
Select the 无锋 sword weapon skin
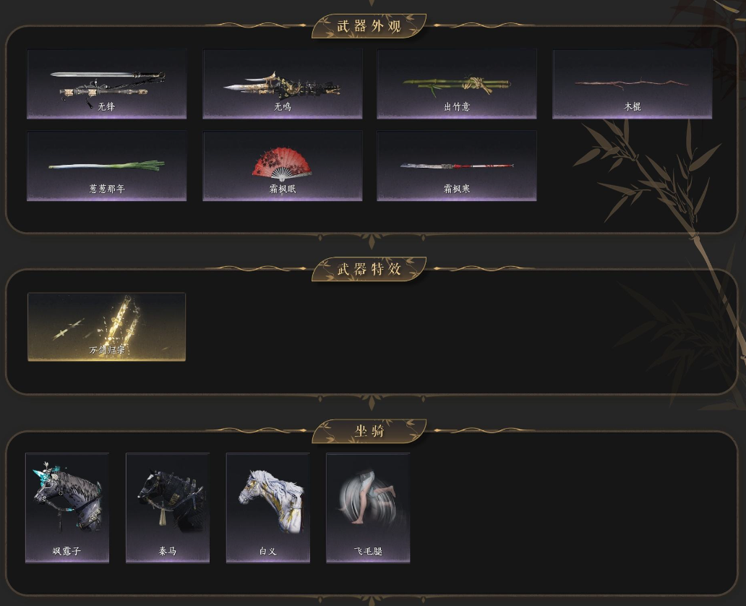[106, 84]
